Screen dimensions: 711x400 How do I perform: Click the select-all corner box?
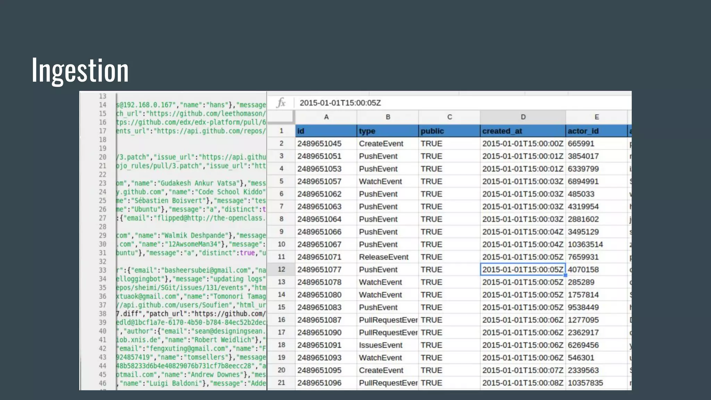tap(281, 117)
